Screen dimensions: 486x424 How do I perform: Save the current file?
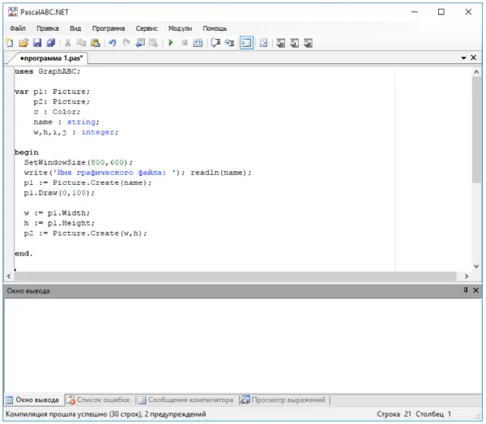point(37,43)
